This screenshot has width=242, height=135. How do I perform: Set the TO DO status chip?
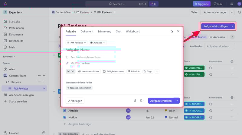point(70,71)
